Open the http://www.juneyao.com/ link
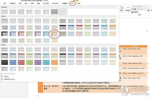The width and height of the screenshot is (152, 98). pos(132,63)
